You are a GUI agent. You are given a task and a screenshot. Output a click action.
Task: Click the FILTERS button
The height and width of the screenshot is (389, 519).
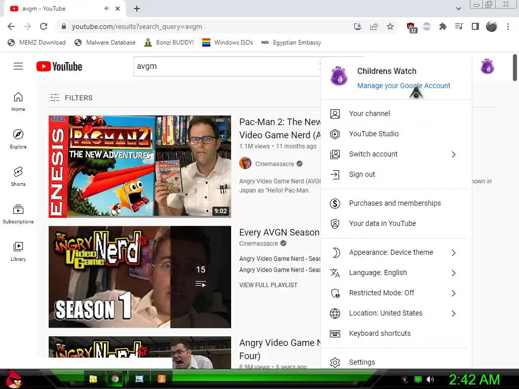click(x=71, y=98)
